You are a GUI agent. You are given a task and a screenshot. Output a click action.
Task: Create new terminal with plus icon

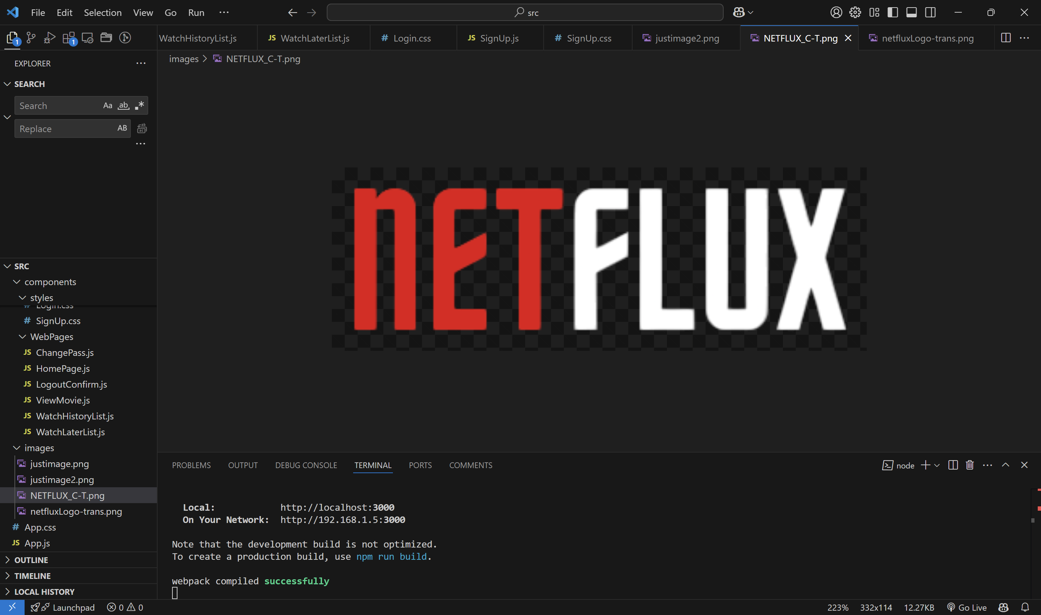925,465
